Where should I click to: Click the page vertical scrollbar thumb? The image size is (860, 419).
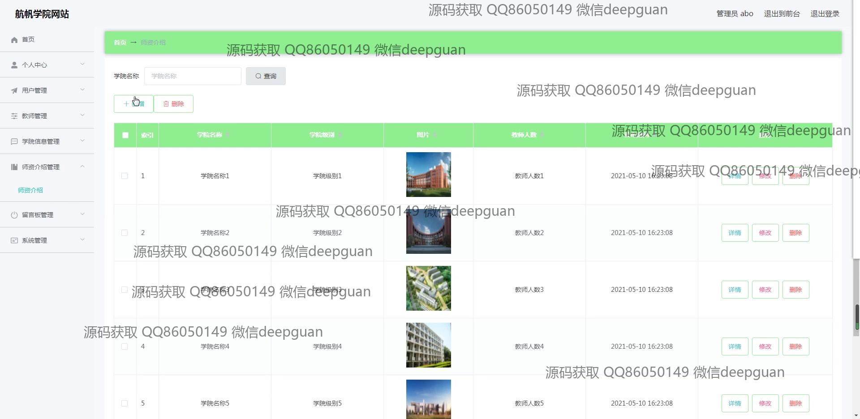tap(857, 317)
